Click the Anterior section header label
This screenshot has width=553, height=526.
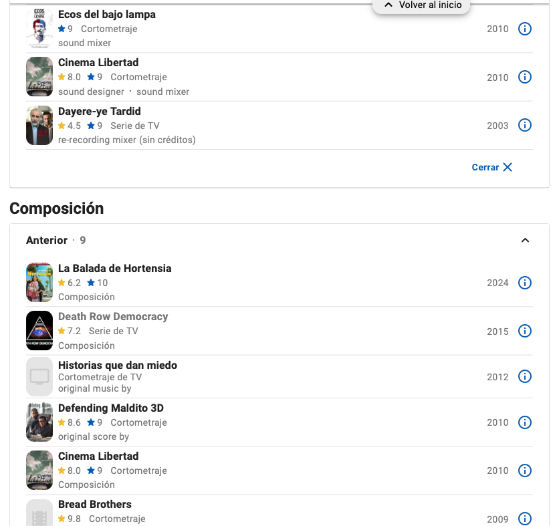point(47,241)
